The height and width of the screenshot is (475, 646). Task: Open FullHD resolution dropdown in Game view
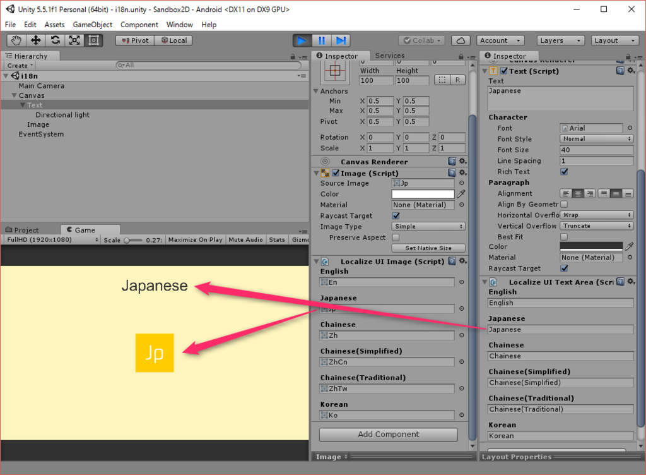point(52,240)
